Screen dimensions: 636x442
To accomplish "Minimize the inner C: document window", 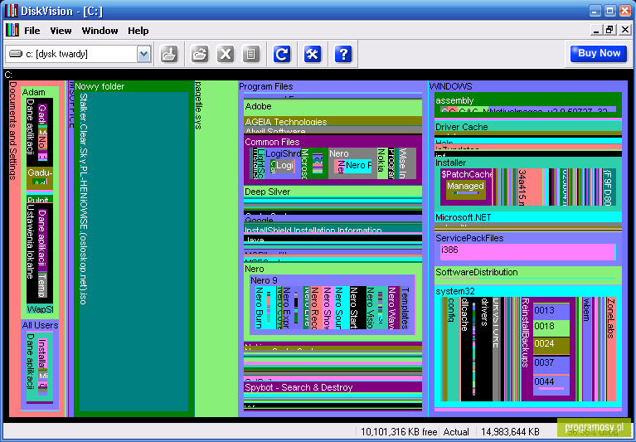I will 596,30.
